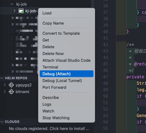Click the kj-job pod status icon

[21, 11]
